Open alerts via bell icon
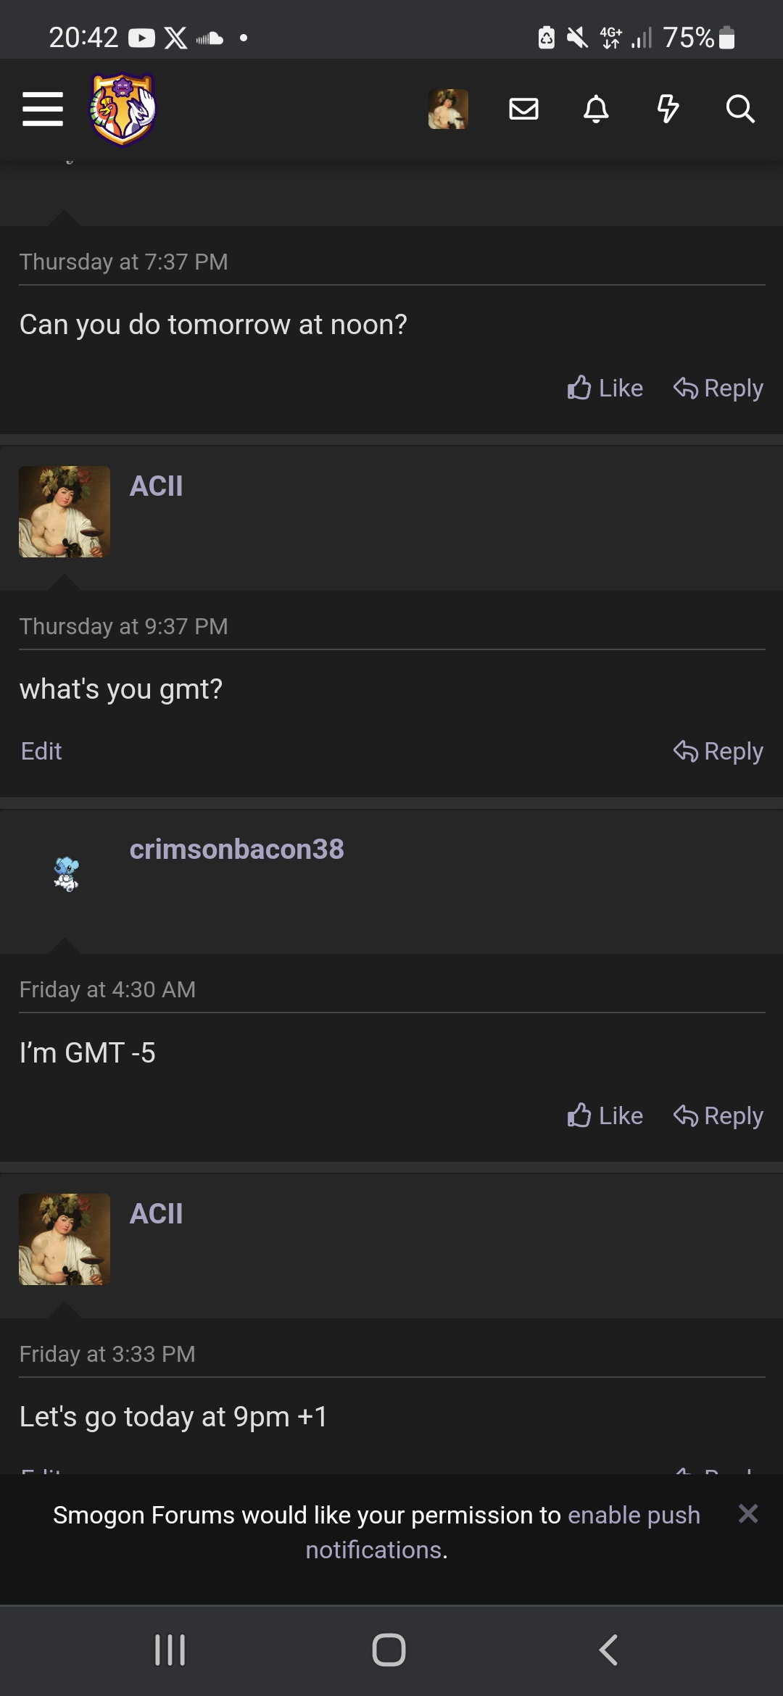The image size is (783, 1696). point(596,109)
